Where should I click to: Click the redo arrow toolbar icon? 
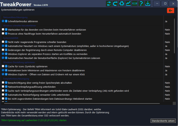[x=115, y=4]
